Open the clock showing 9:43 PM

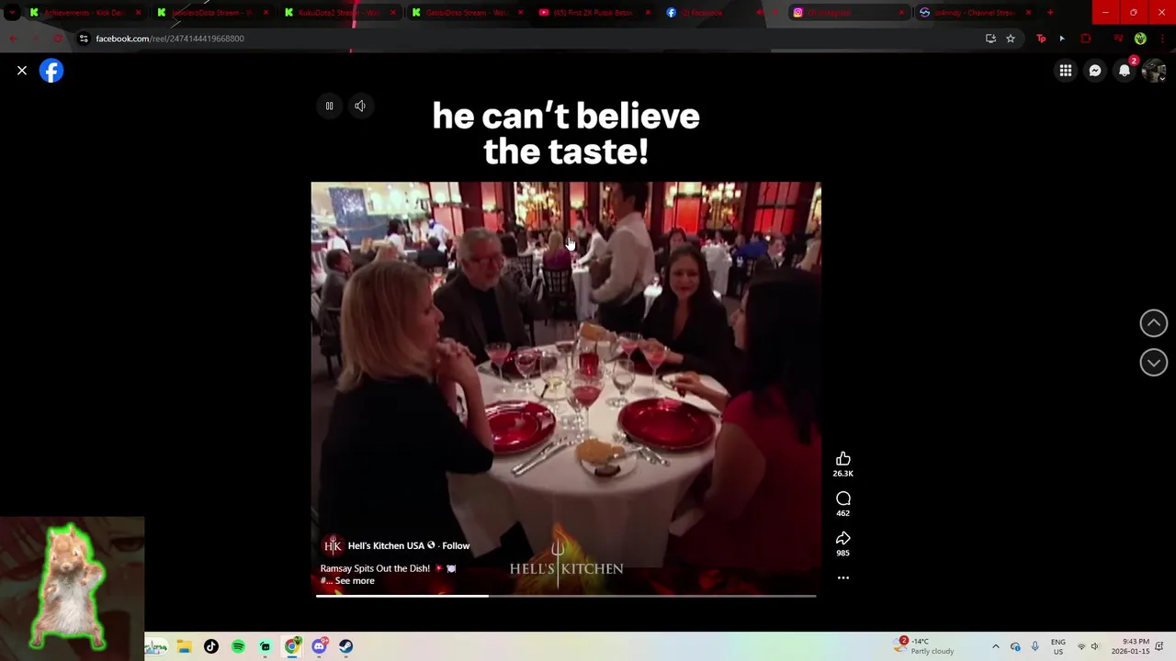pyautogui.click(x=1130, y=646)
